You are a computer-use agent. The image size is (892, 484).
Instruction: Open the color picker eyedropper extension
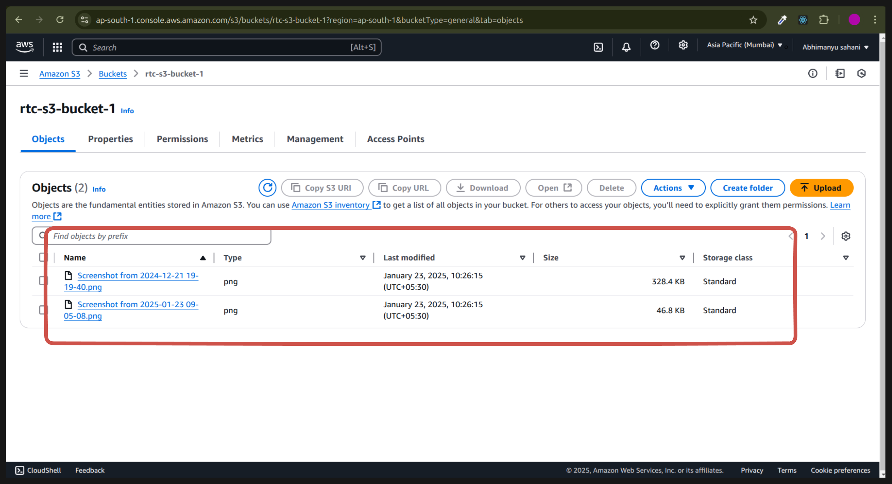pos(782,20)
